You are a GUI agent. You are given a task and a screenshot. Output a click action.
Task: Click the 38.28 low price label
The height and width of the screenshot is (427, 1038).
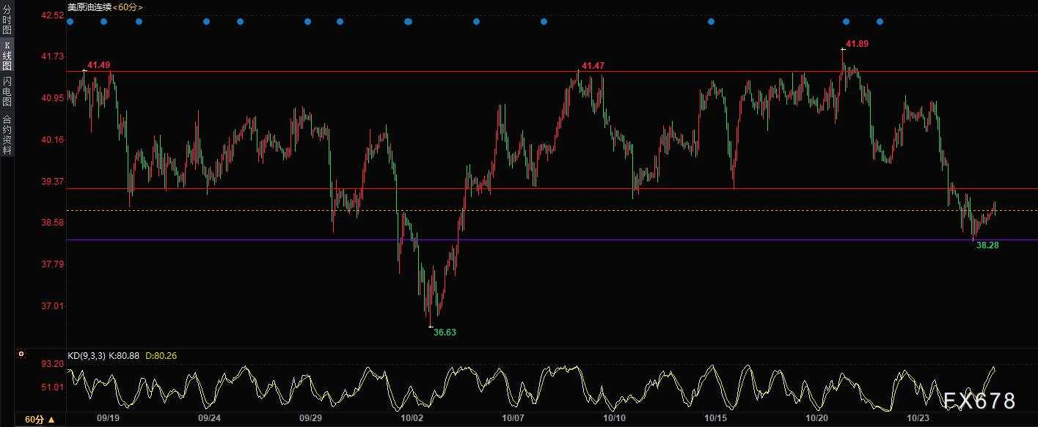(x=987, y=245)
